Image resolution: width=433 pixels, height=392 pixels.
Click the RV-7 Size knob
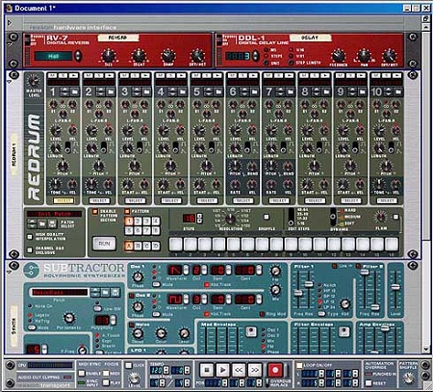(109, 56)
